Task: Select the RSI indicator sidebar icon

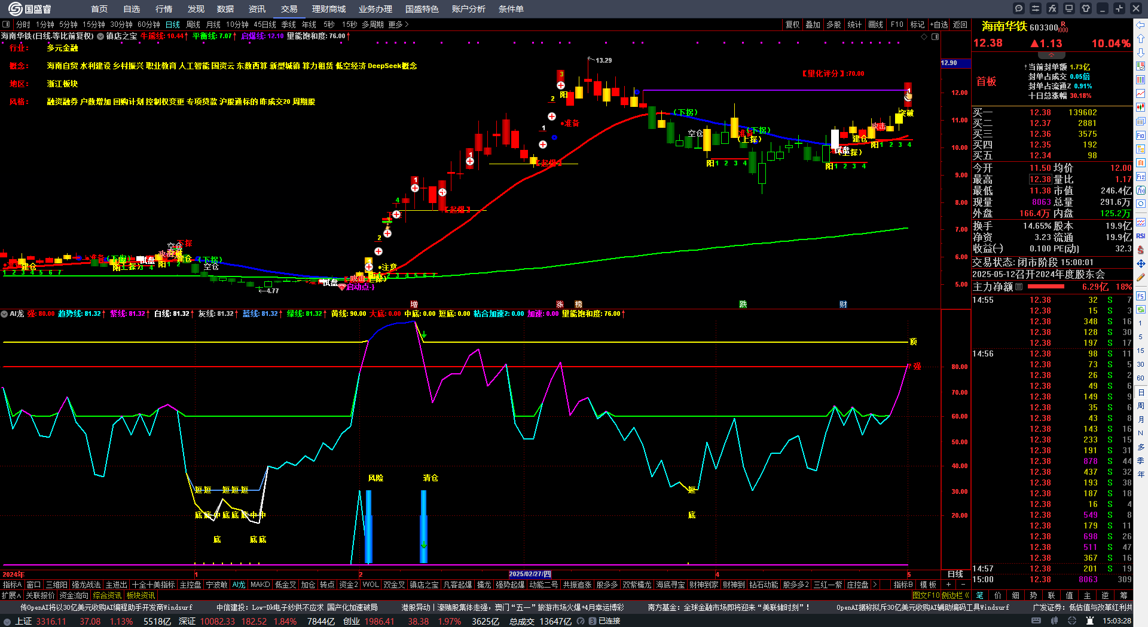Action: click(x=1141, y=236)
